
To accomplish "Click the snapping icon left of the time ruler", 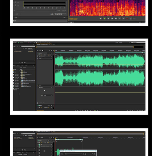I will [x=53, y=50].
